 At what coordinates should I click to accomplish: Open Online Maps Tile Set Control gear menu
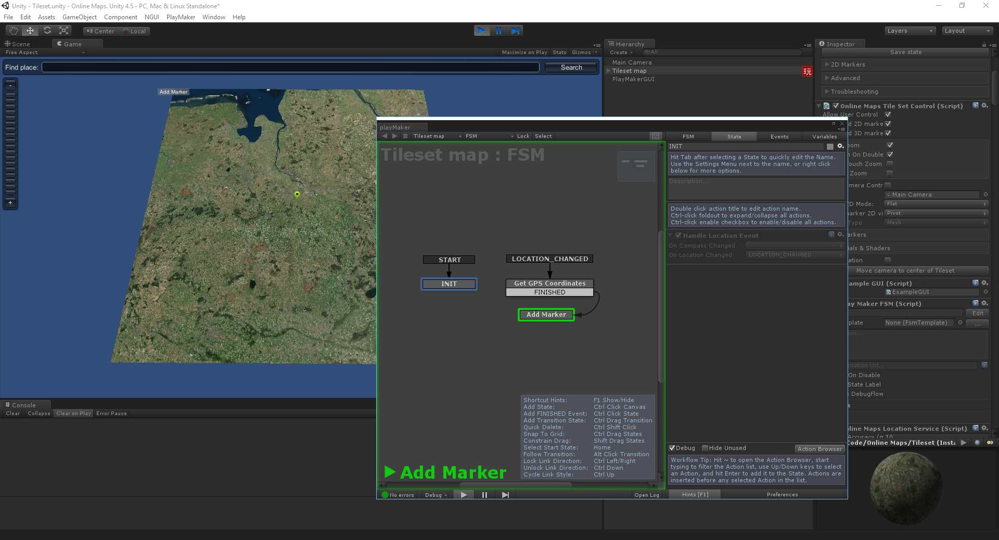984,106
